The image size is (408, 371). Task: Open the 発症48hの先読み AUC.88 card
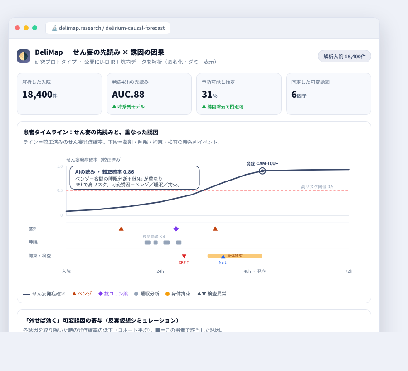point(149,94)
